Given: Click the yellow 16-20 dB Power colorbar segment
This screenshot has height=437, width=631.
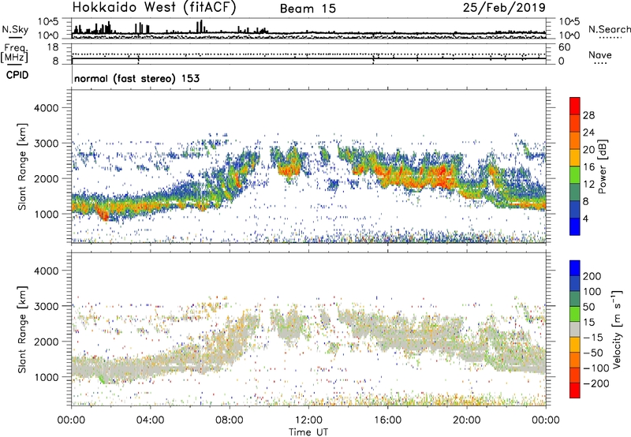Looking at the screenshot, I should pyautogui.click(x=575, y=158).
